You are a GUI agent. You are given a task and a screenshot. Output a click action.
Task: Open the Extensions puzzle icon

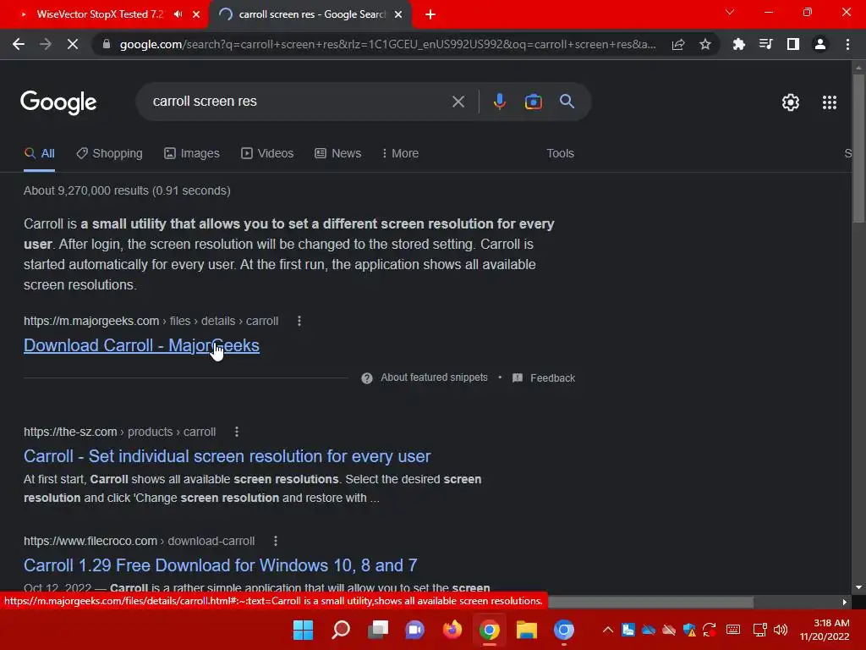tap(739, 44)
